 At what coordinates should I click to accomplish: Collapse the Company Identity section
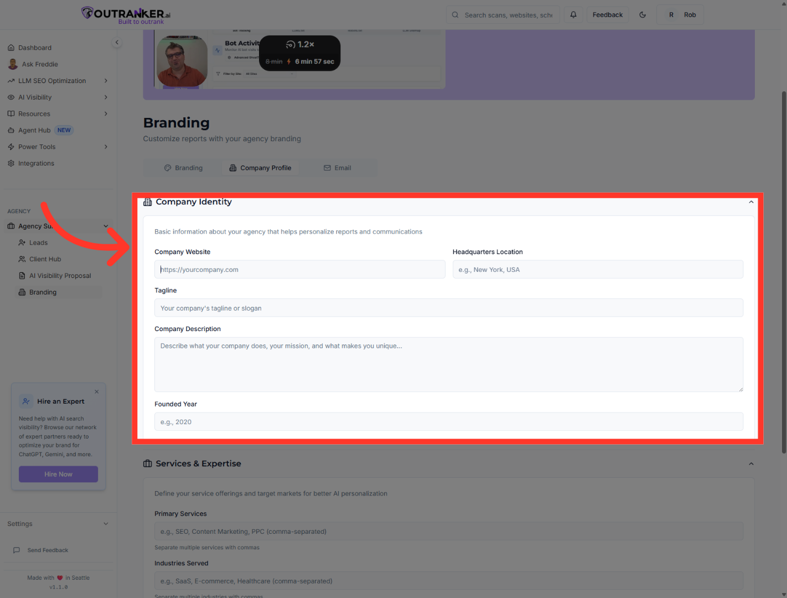click(x=750, y=202)
